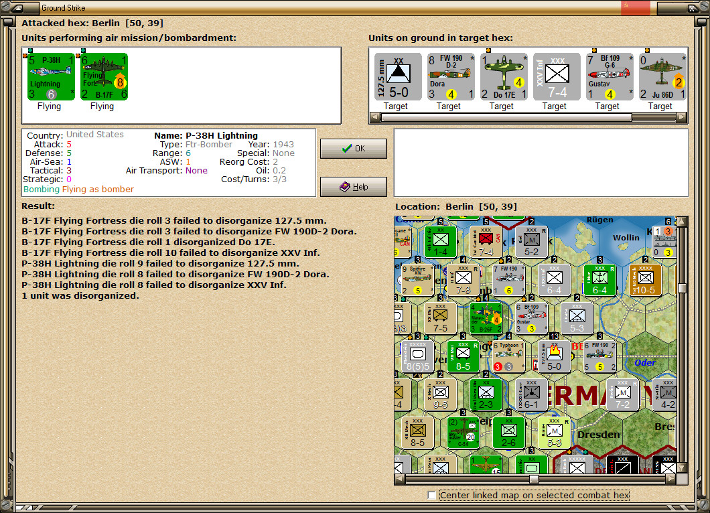Click the 'Name: P-38H Lightning' label
Viewport: 710px width, 513px height.
[x=206, y=135]
